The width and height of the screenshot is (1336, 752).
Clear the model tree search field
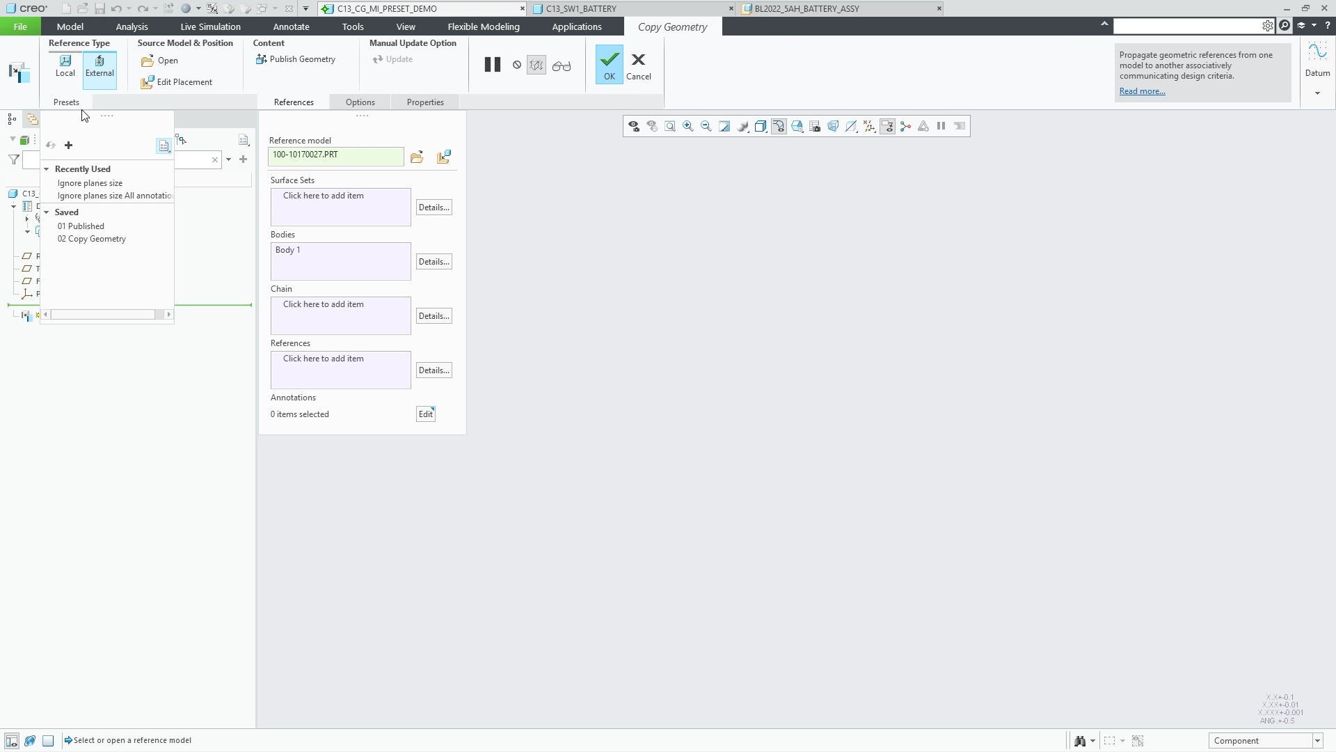tap(215, 160)
